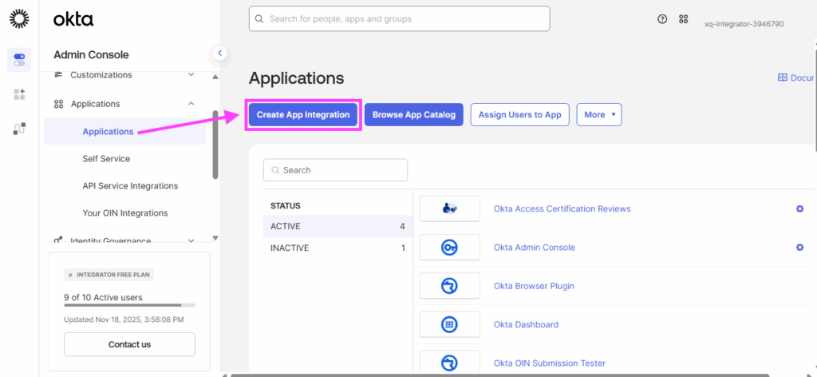Select the add-apps grid icon in left rail
This screenshot has width=817, height=377.
coord(19,94)
